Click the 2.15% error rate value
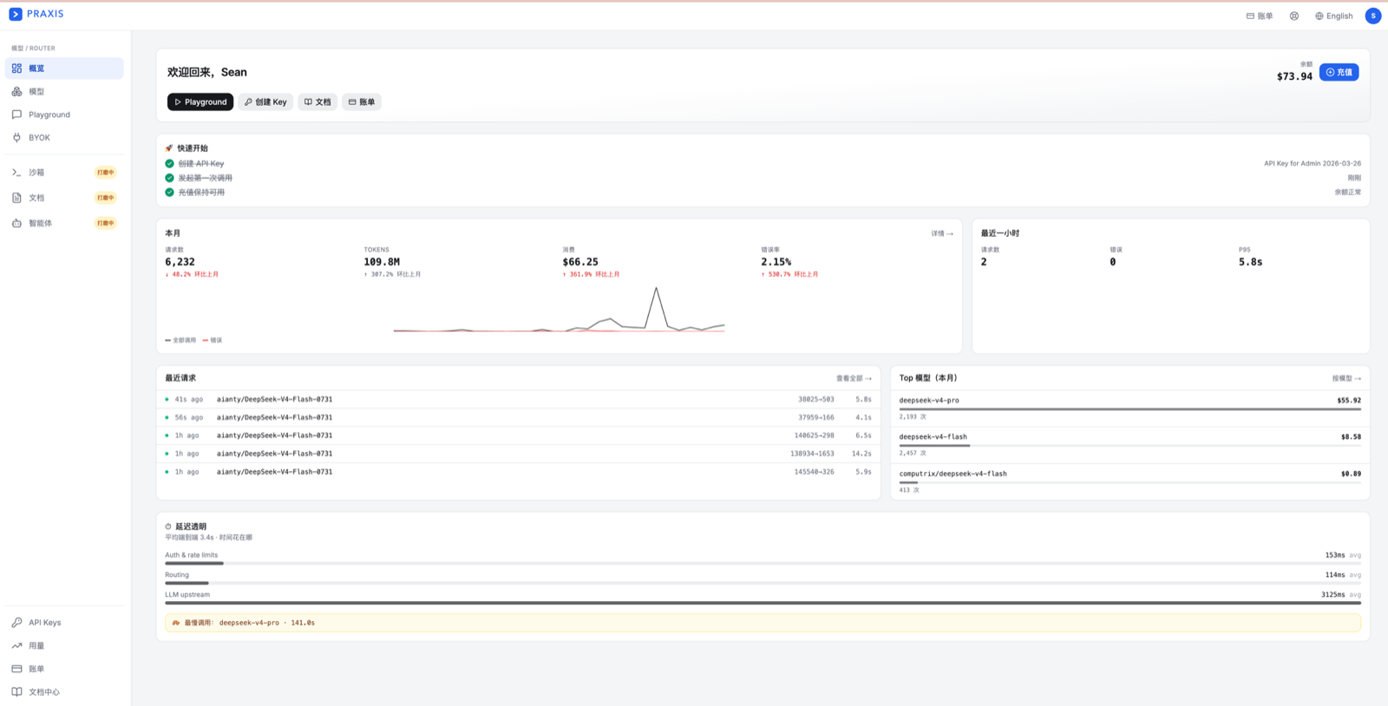This screenshot has height=706, width=1388. tap(776, 262)
